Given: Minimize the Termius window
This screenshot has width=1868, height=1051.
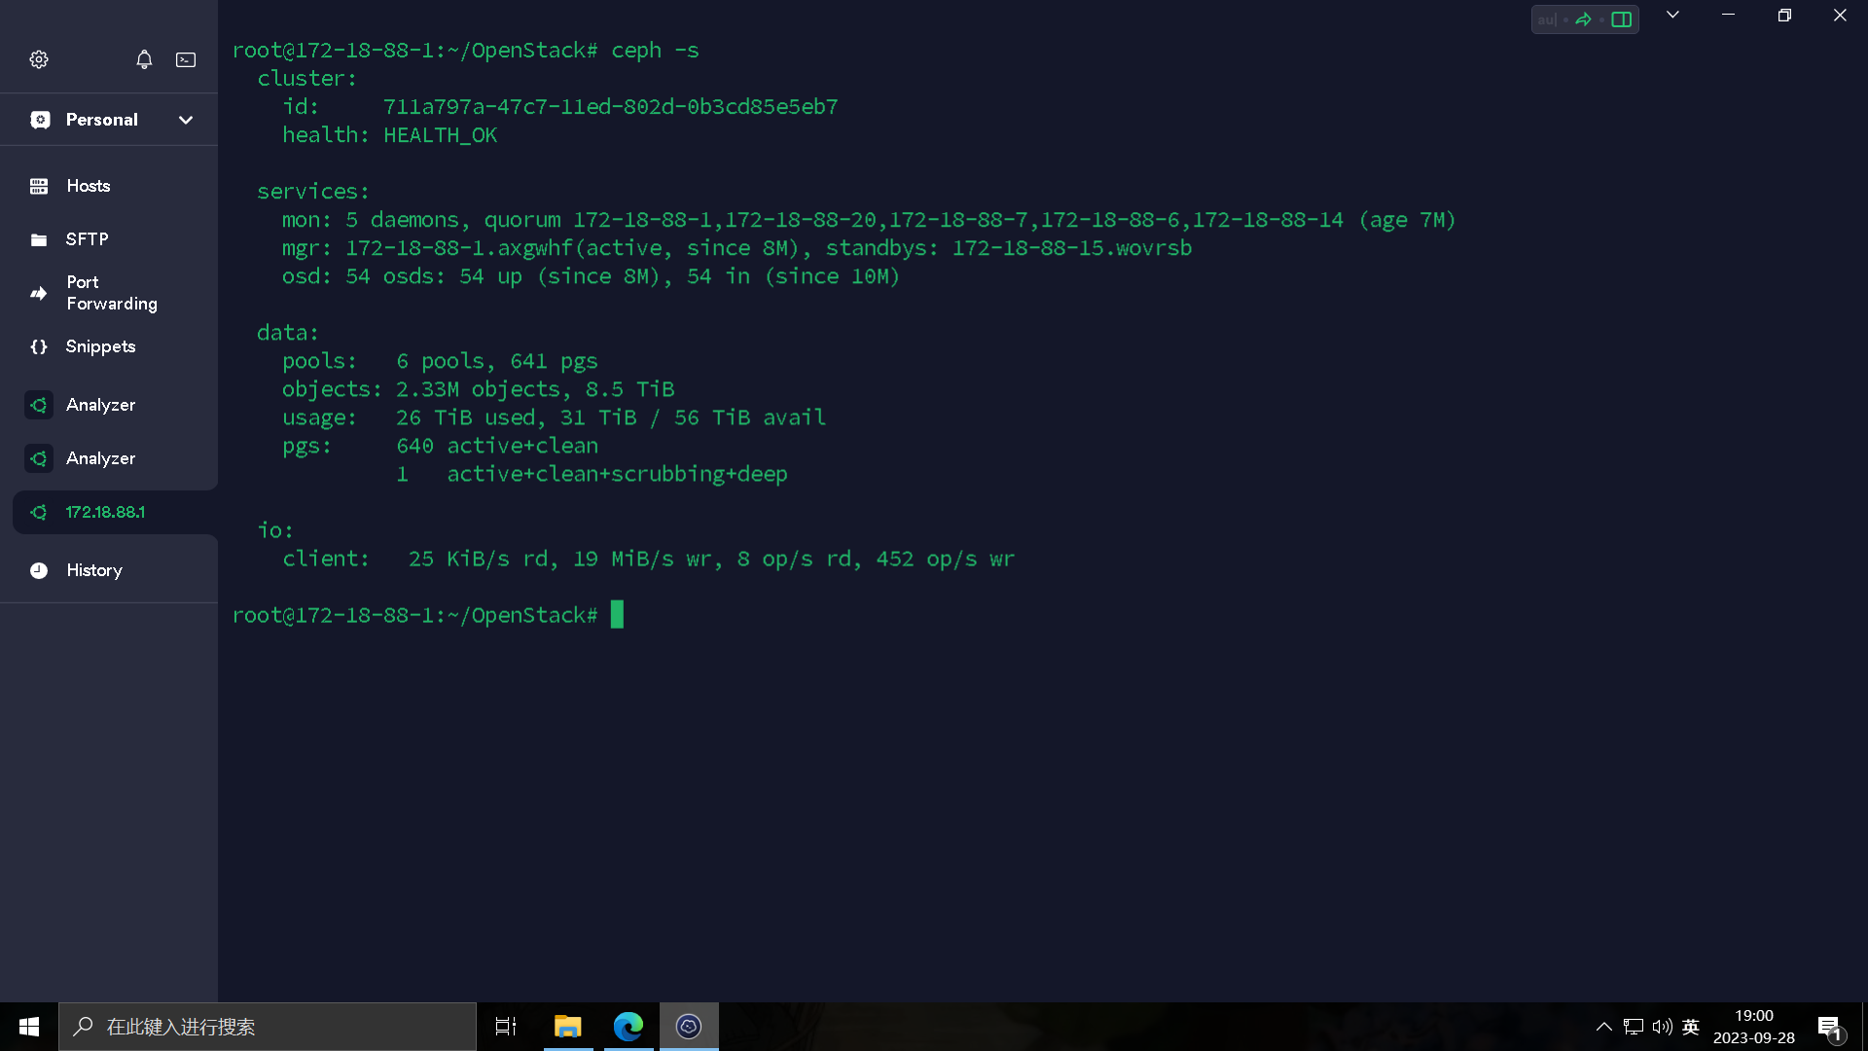Looking at the screenshot, I should [1729, 15].
